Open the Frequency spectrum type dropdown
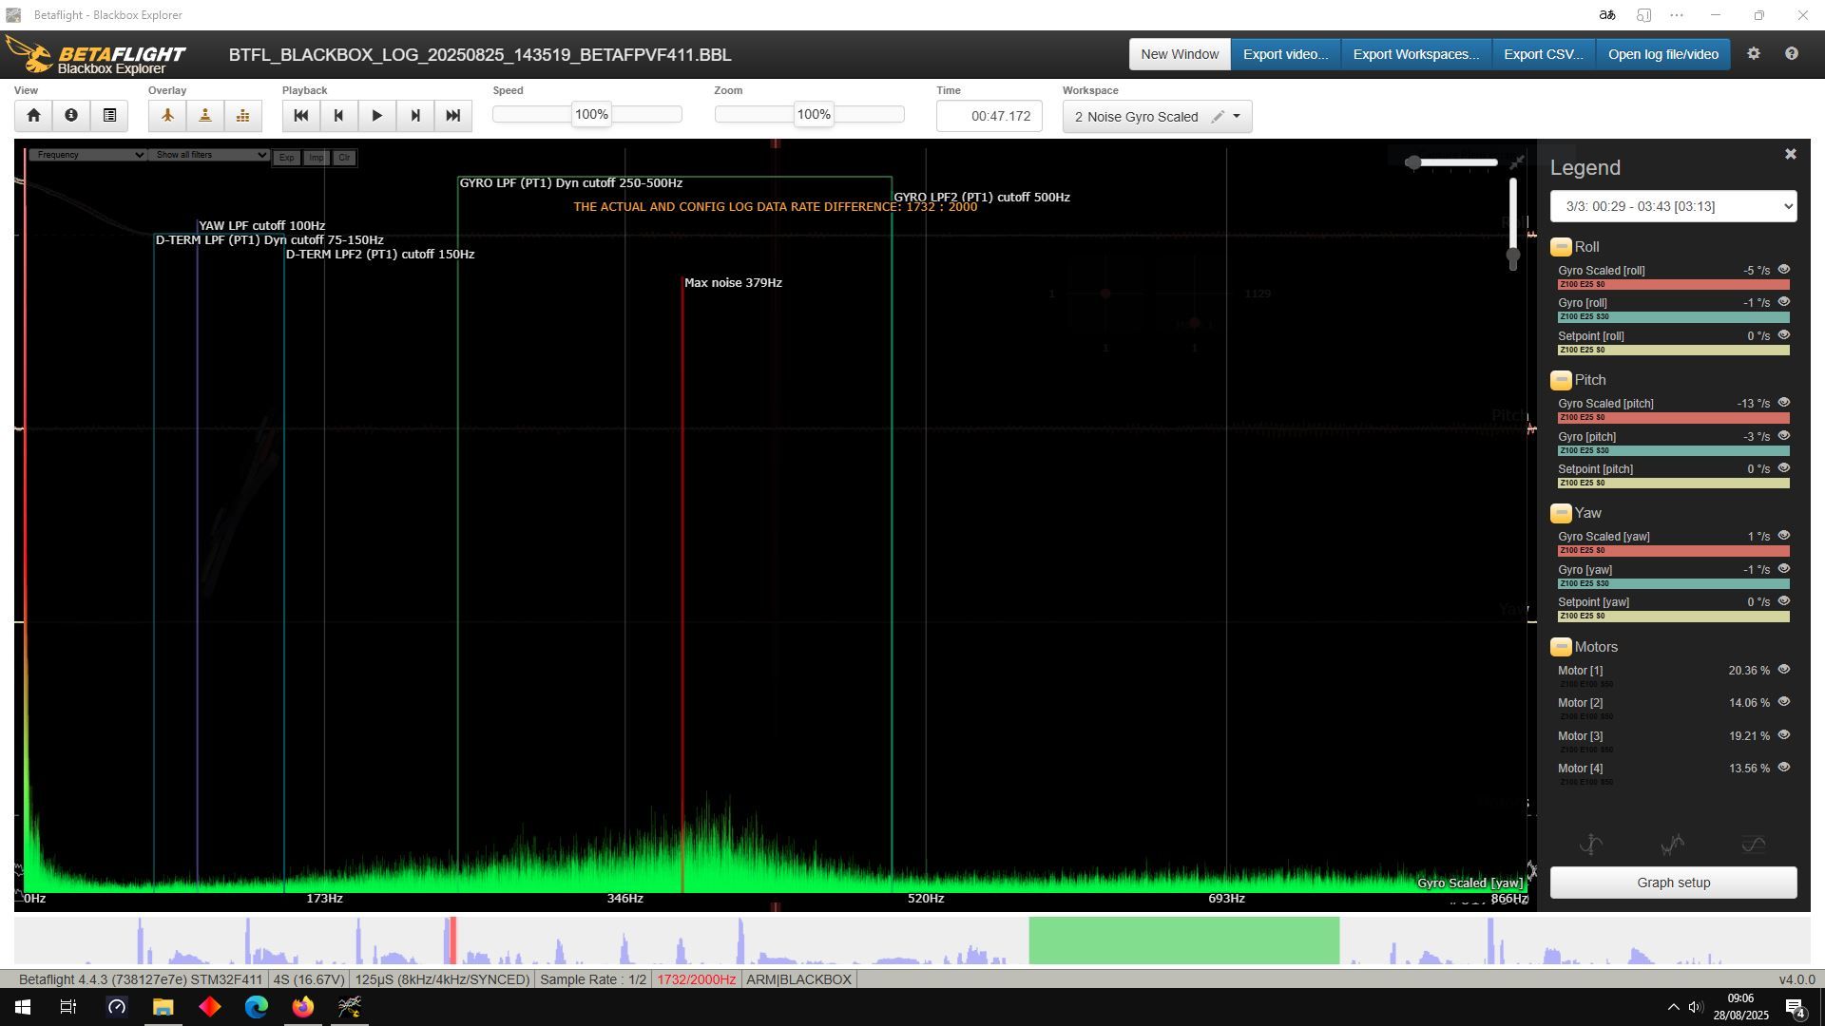The height and width of the screenshot is (1026, 1825). (x=86, y=155)
